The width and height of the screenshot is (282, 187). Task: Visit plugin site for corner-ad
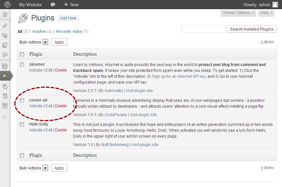click(143, 115)
